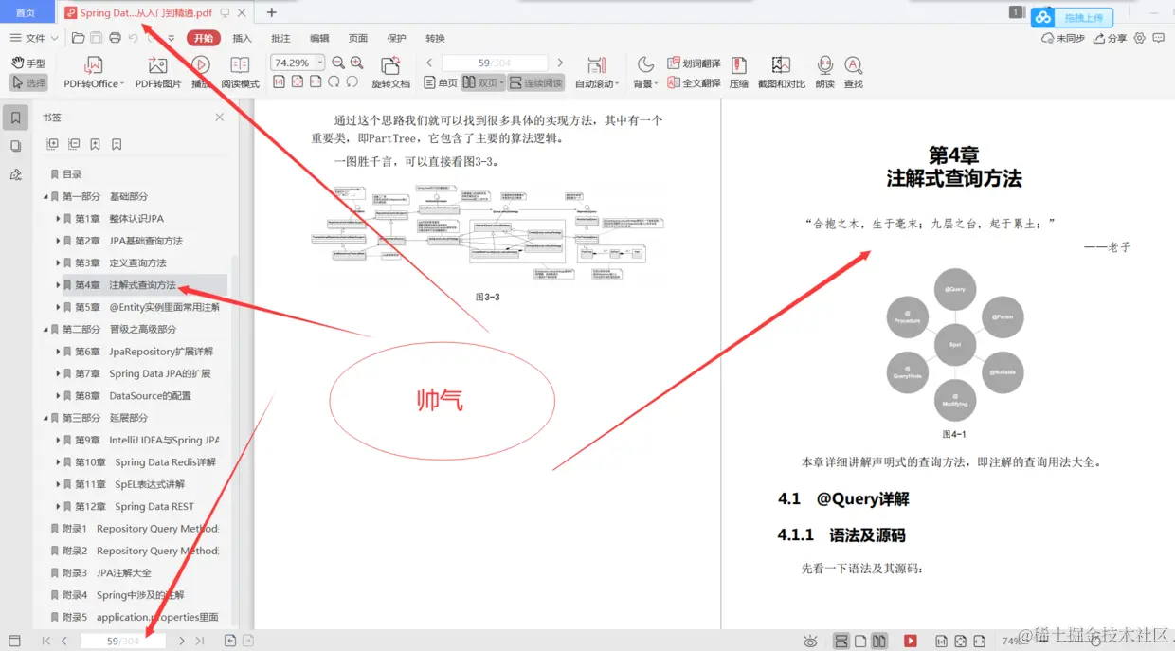
Task: Click status bar page number field
Action: pyautogui.click(x=123, y=641)
